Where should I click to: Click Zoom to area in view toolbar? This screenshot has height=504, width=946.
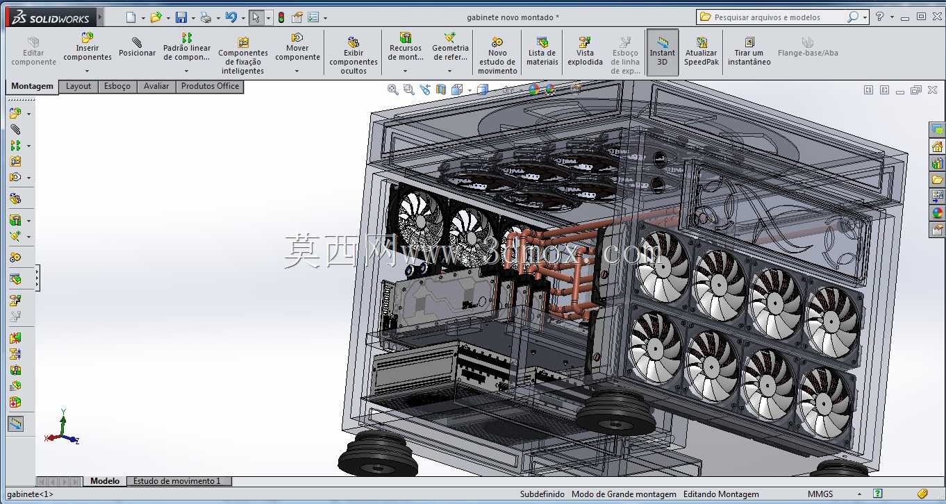[408, 90]
